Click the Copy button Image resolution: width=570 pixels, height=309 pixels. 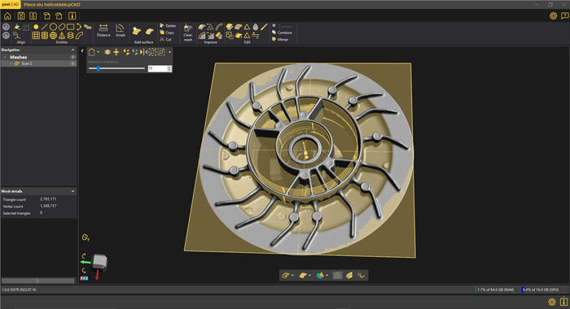point(167,33)
